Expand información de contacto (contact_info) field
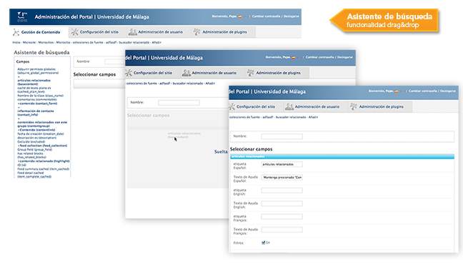This screenshot has height=269, width=463. [x=36, y=113]
